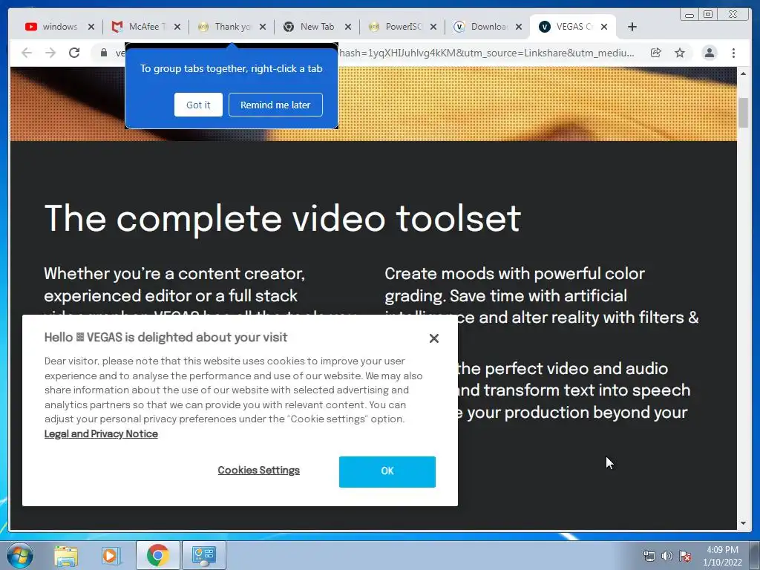Open the PowerISO tab
Screen dimensions: 760x570
(x=396, y=27)
